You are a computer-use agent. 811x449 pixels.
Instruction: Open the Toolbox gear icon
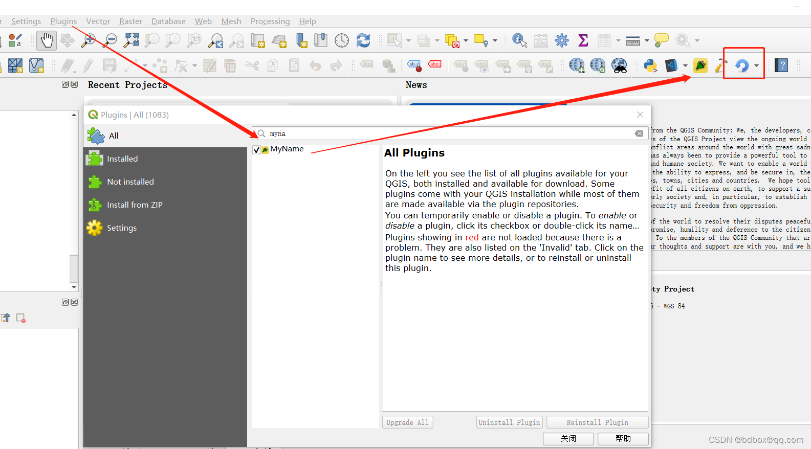point(562,40)
